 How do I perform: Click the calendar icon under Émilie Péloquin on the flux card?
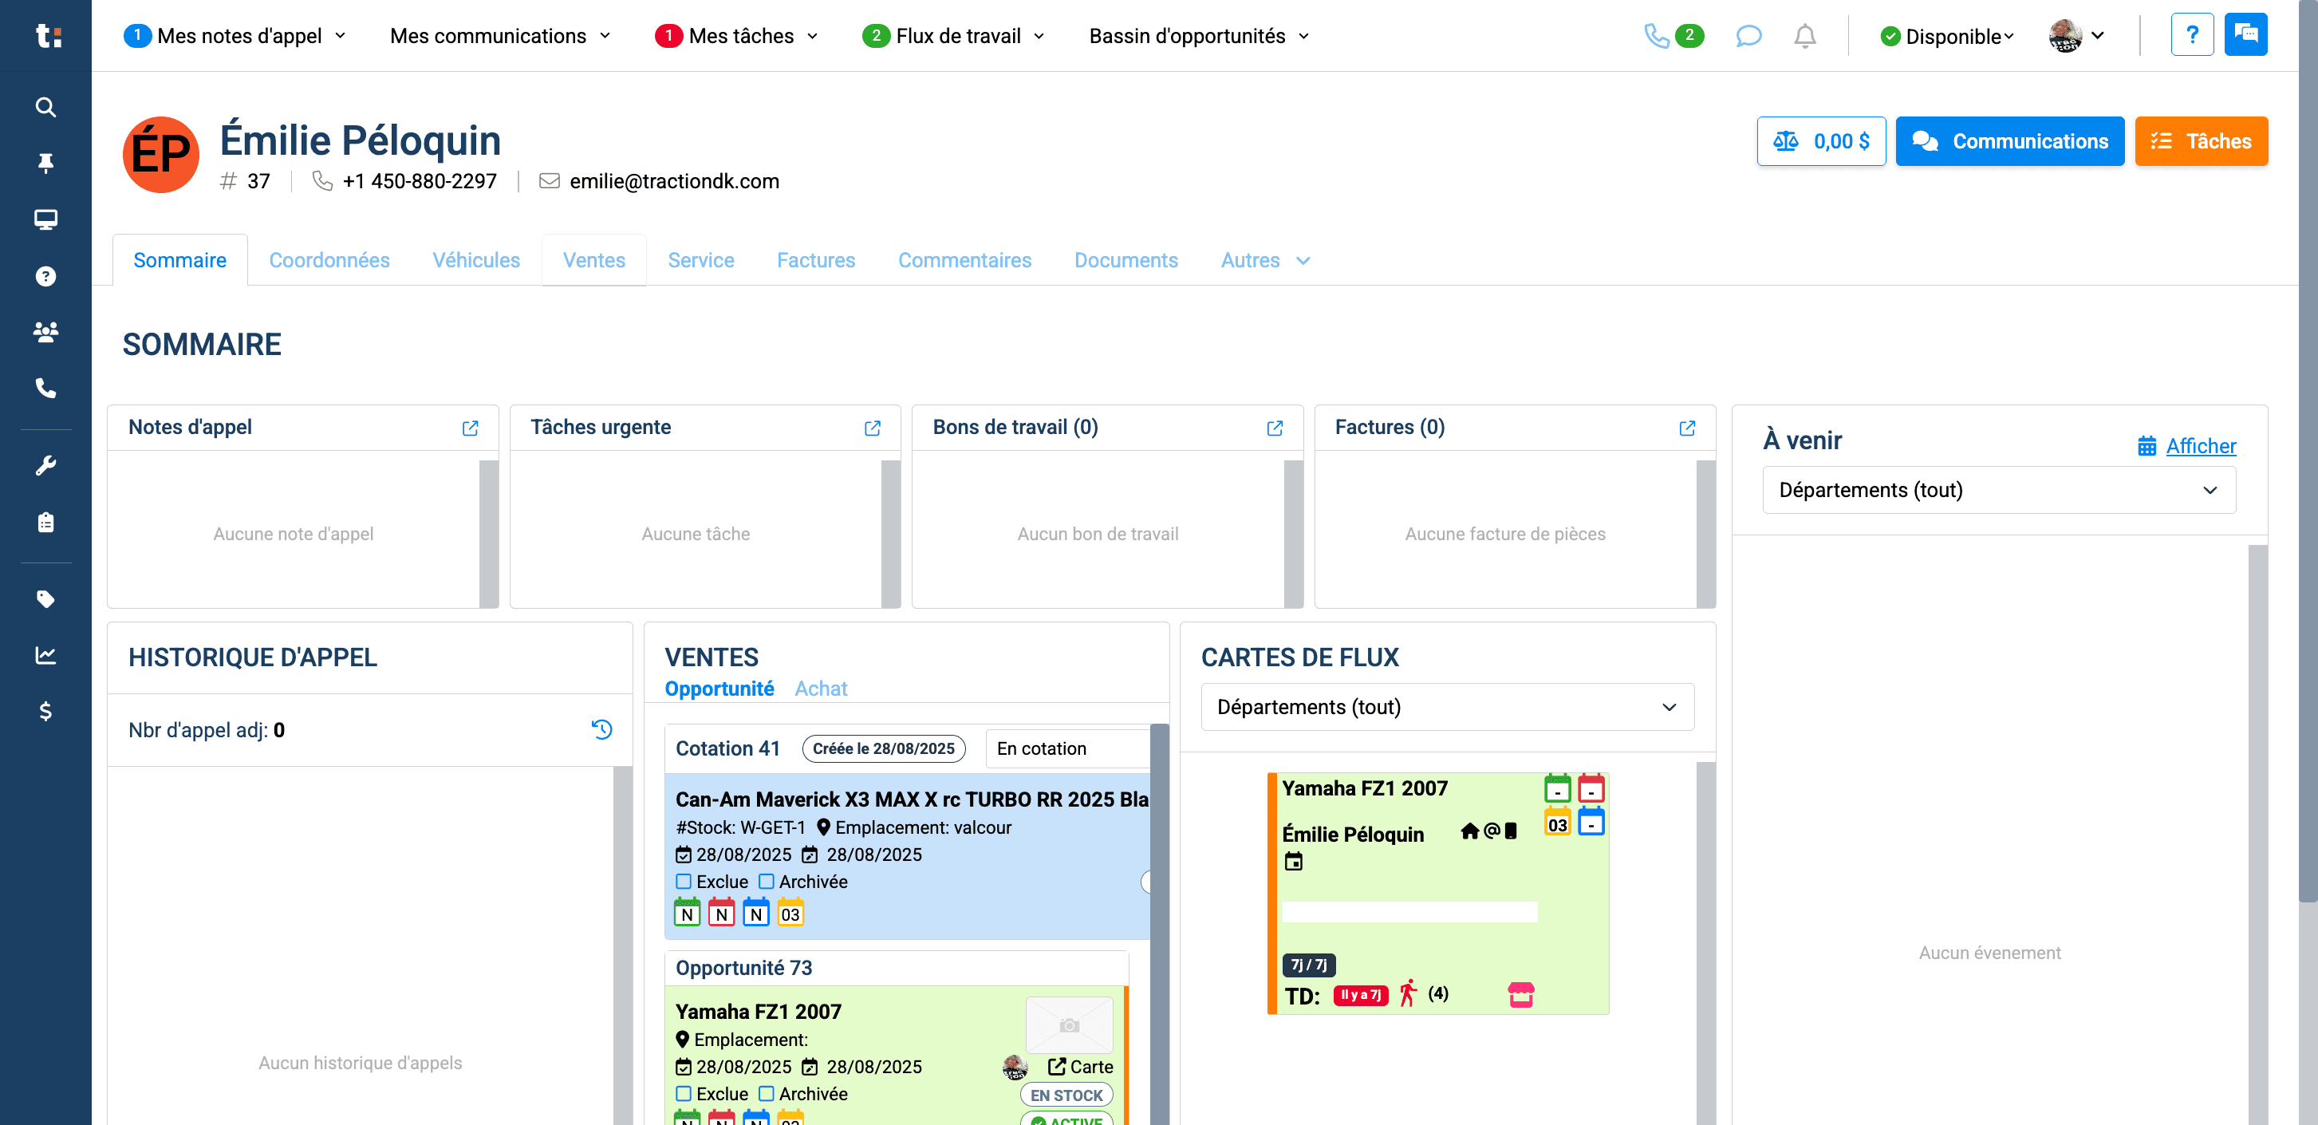pos(1293,861)
